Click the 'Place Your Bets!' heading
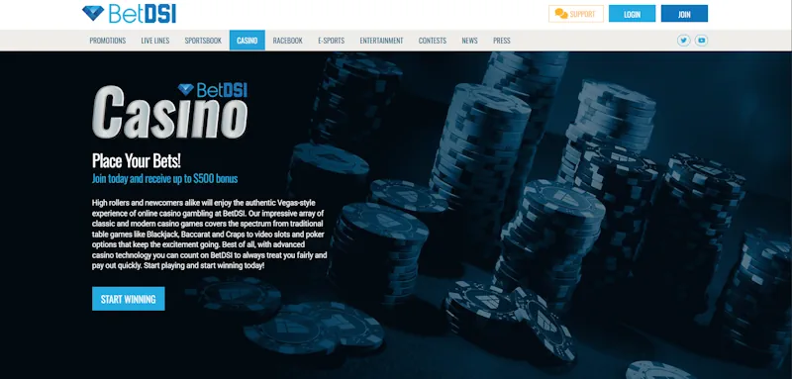The height and width of the screenshot is (379, 792). [x=137, y=161]
